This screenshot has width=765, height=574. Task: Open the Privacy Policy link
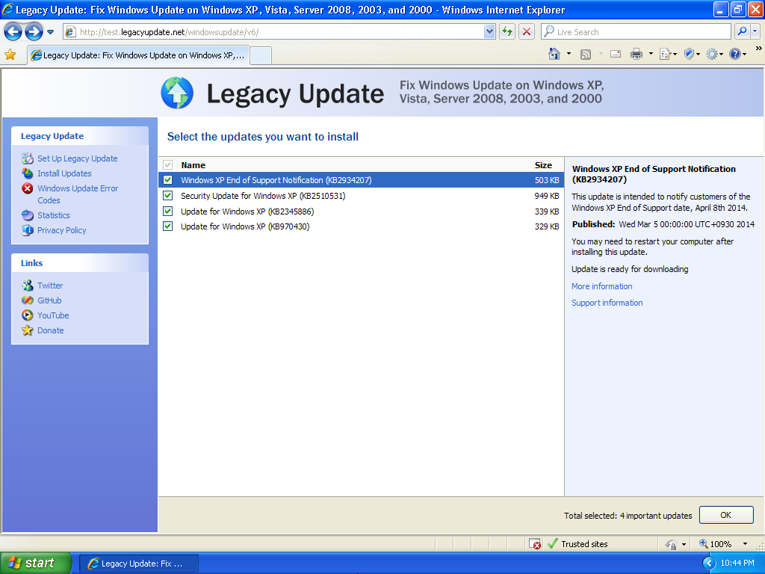coord(62,230)
